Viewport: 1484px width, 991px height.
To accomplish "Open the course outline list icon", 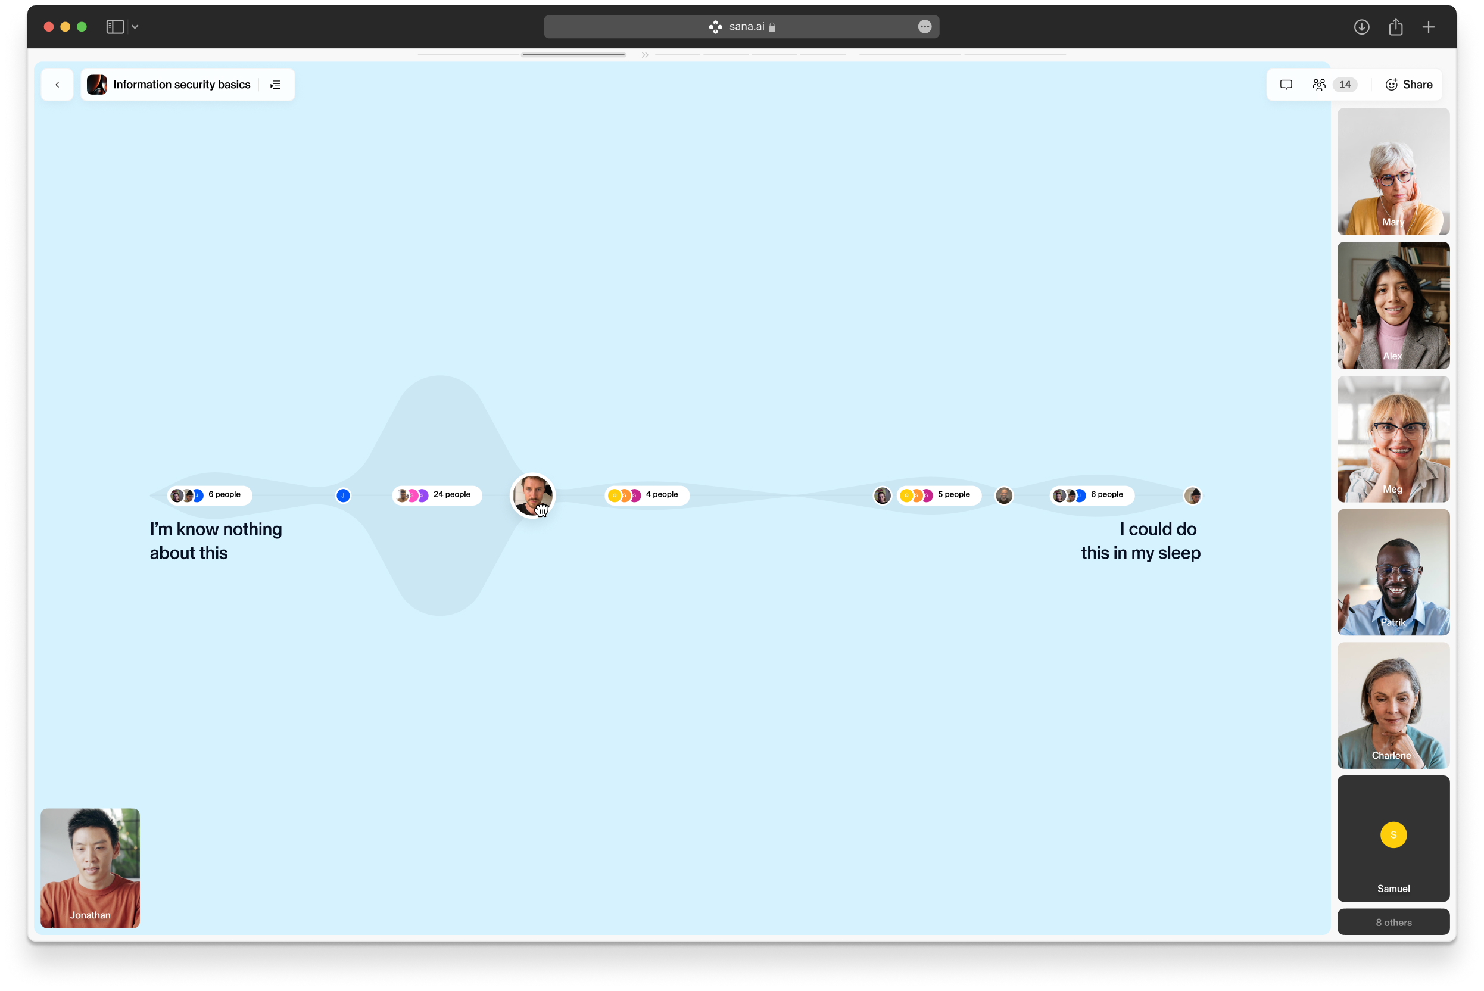I will coord(276,85).
